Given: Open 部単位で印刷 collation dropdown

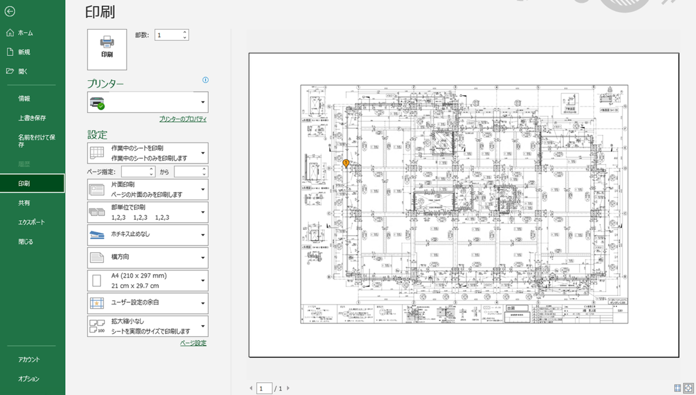Looking at the screenshot, I should [x=148, y=212].
